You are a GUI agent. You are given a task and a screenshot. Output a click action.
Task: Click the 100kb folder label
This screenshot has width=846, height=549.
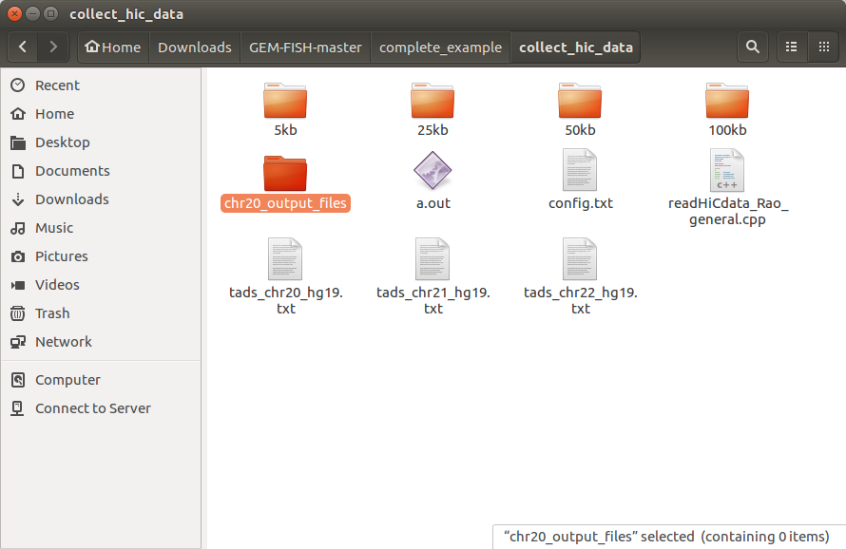coord(727,130)
